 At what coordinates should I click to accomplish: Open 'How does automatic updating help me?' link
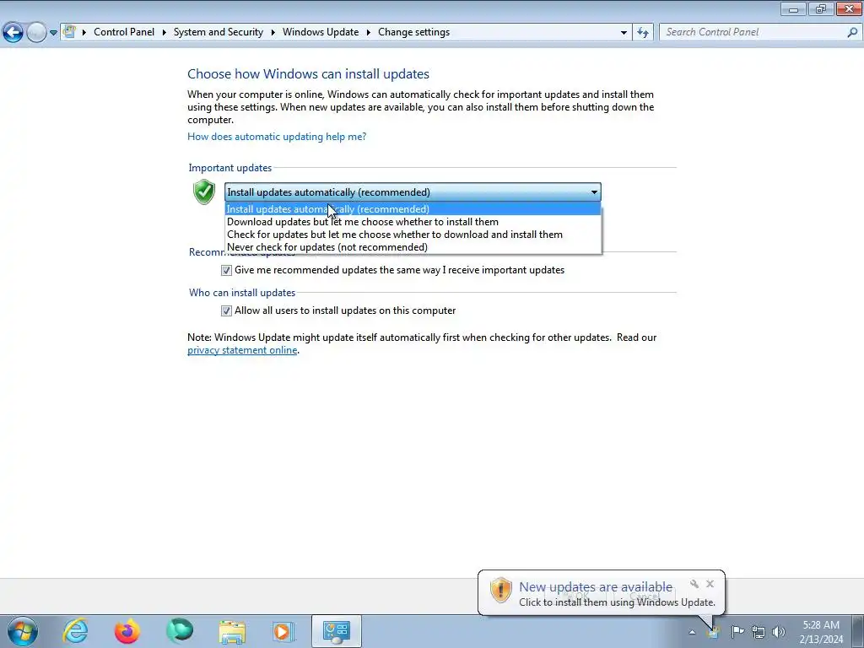[x=277, y=137]
